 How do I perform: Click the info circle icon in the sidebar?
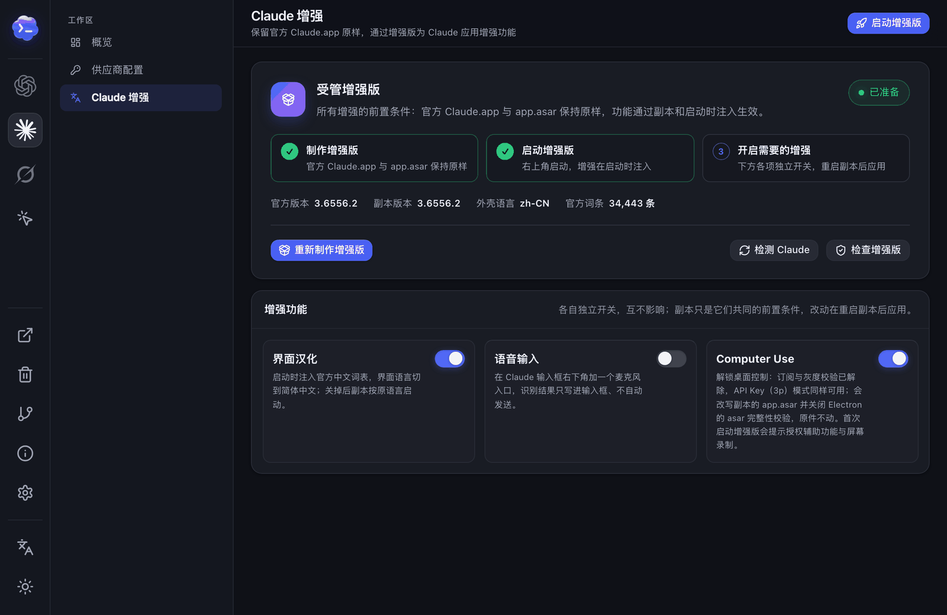[25, 454]
